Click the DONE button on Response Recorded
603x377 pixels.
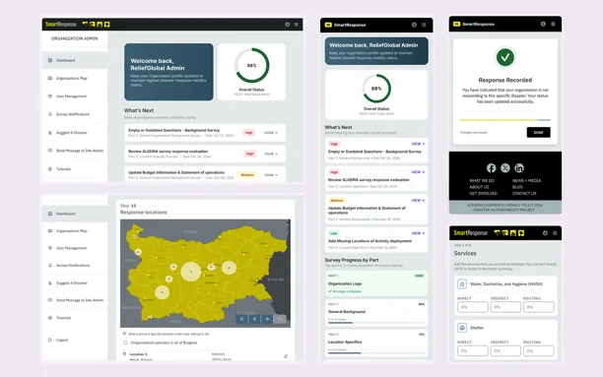click(538, 132)
